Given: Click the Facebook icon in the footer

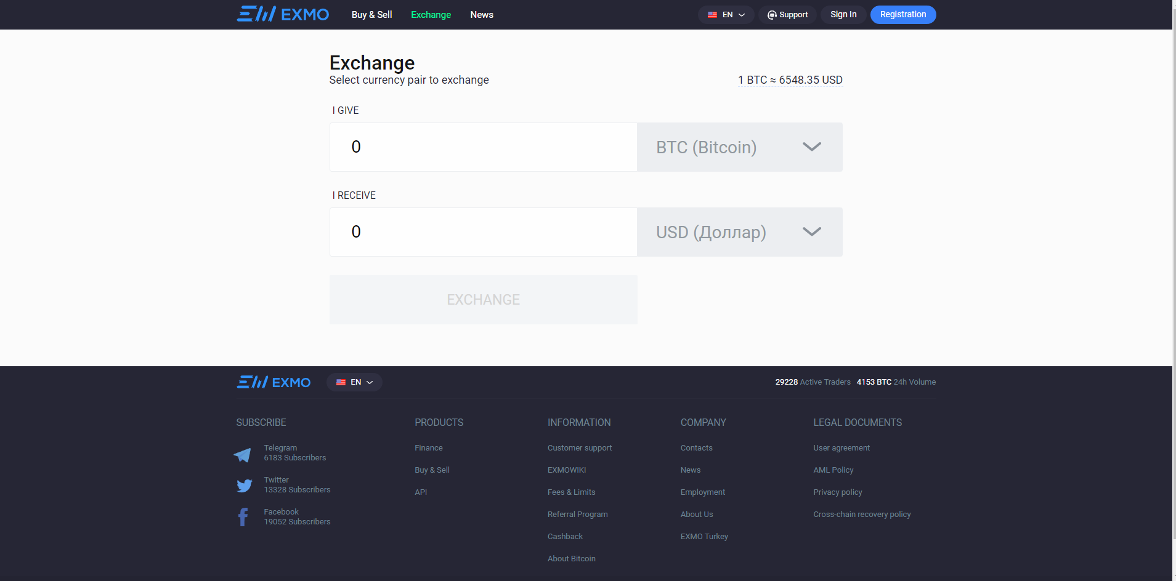Looking at the screenshot, I should (243, 516).
